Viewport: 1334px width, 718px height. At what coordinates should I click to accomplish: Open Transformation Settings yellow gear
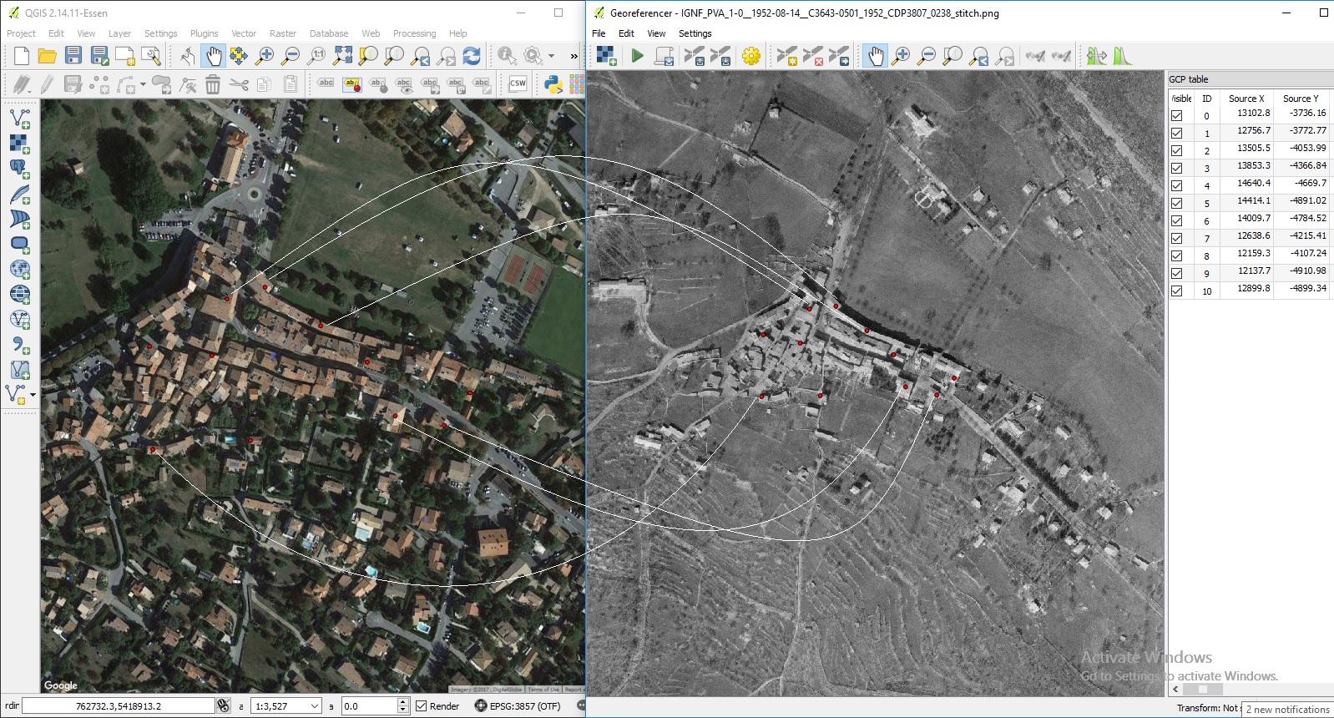tap(751, 56)
